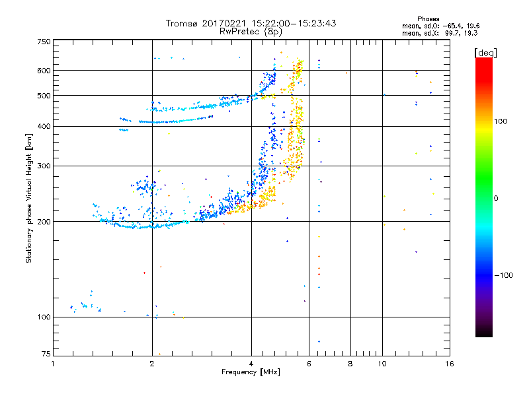
Task: Click the colorbar label '0'
Action: point(496,199)
